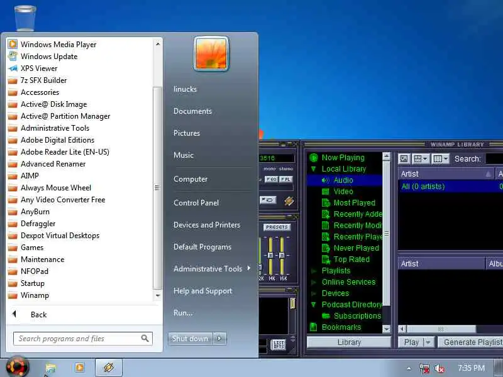This screenshot has width=503, height=377.
Task: Click the Shut down button
Action: coord(191,339)
